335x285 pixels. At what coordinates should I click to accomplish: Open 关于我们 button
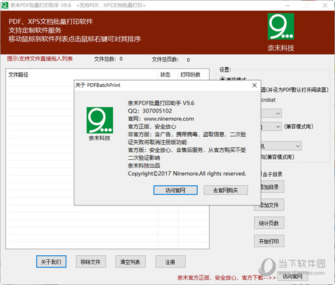point(51,261)
